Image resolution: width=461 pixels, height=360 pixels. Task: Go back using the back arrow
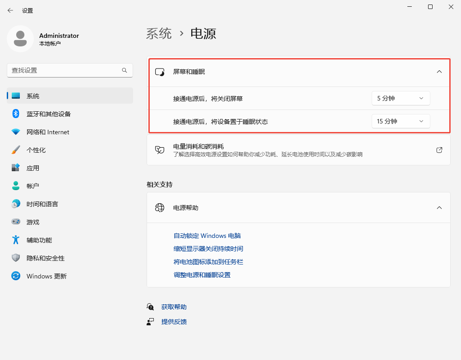[x=10, y=10]
